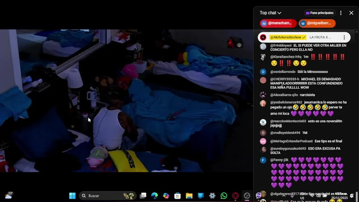Click the message "narcisista"
The image size is (359, 202).
[x=307, y=95]
